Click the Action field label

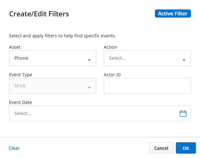(110, 47)
